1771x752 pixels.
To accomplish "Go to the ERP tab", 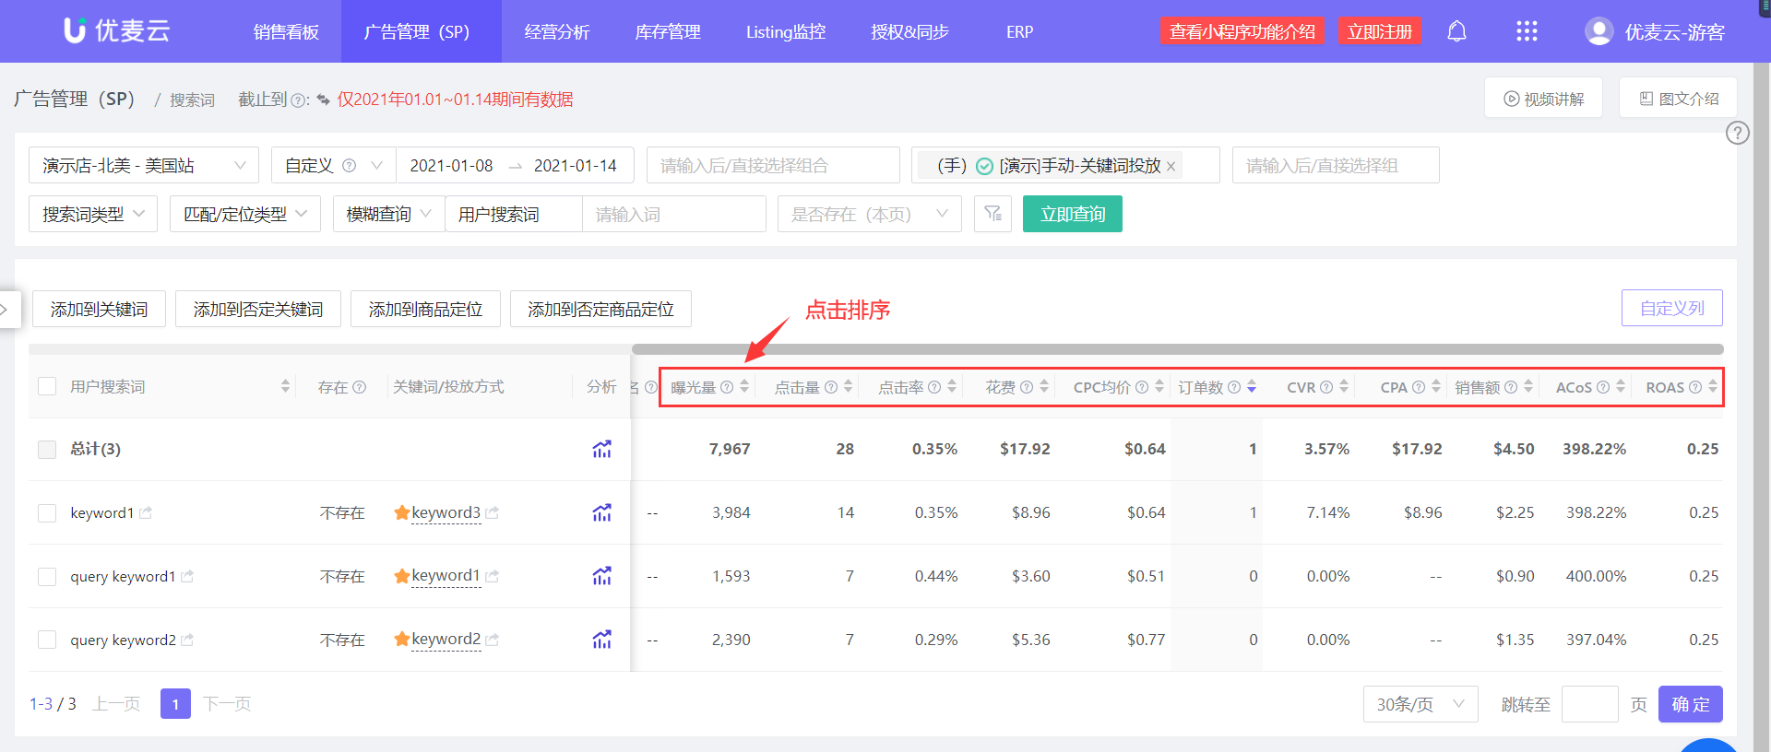I will pos(1019,31).
